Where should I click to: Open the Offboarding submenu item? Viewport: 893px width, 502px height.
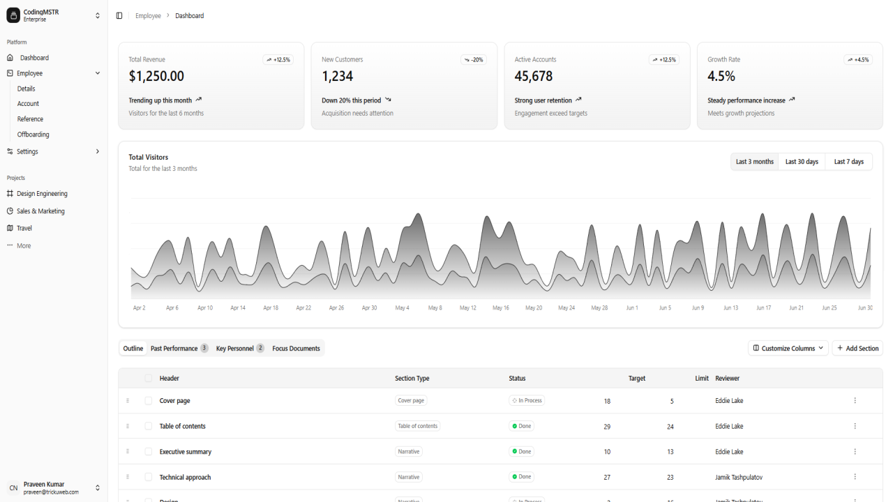tap(33, 135)
